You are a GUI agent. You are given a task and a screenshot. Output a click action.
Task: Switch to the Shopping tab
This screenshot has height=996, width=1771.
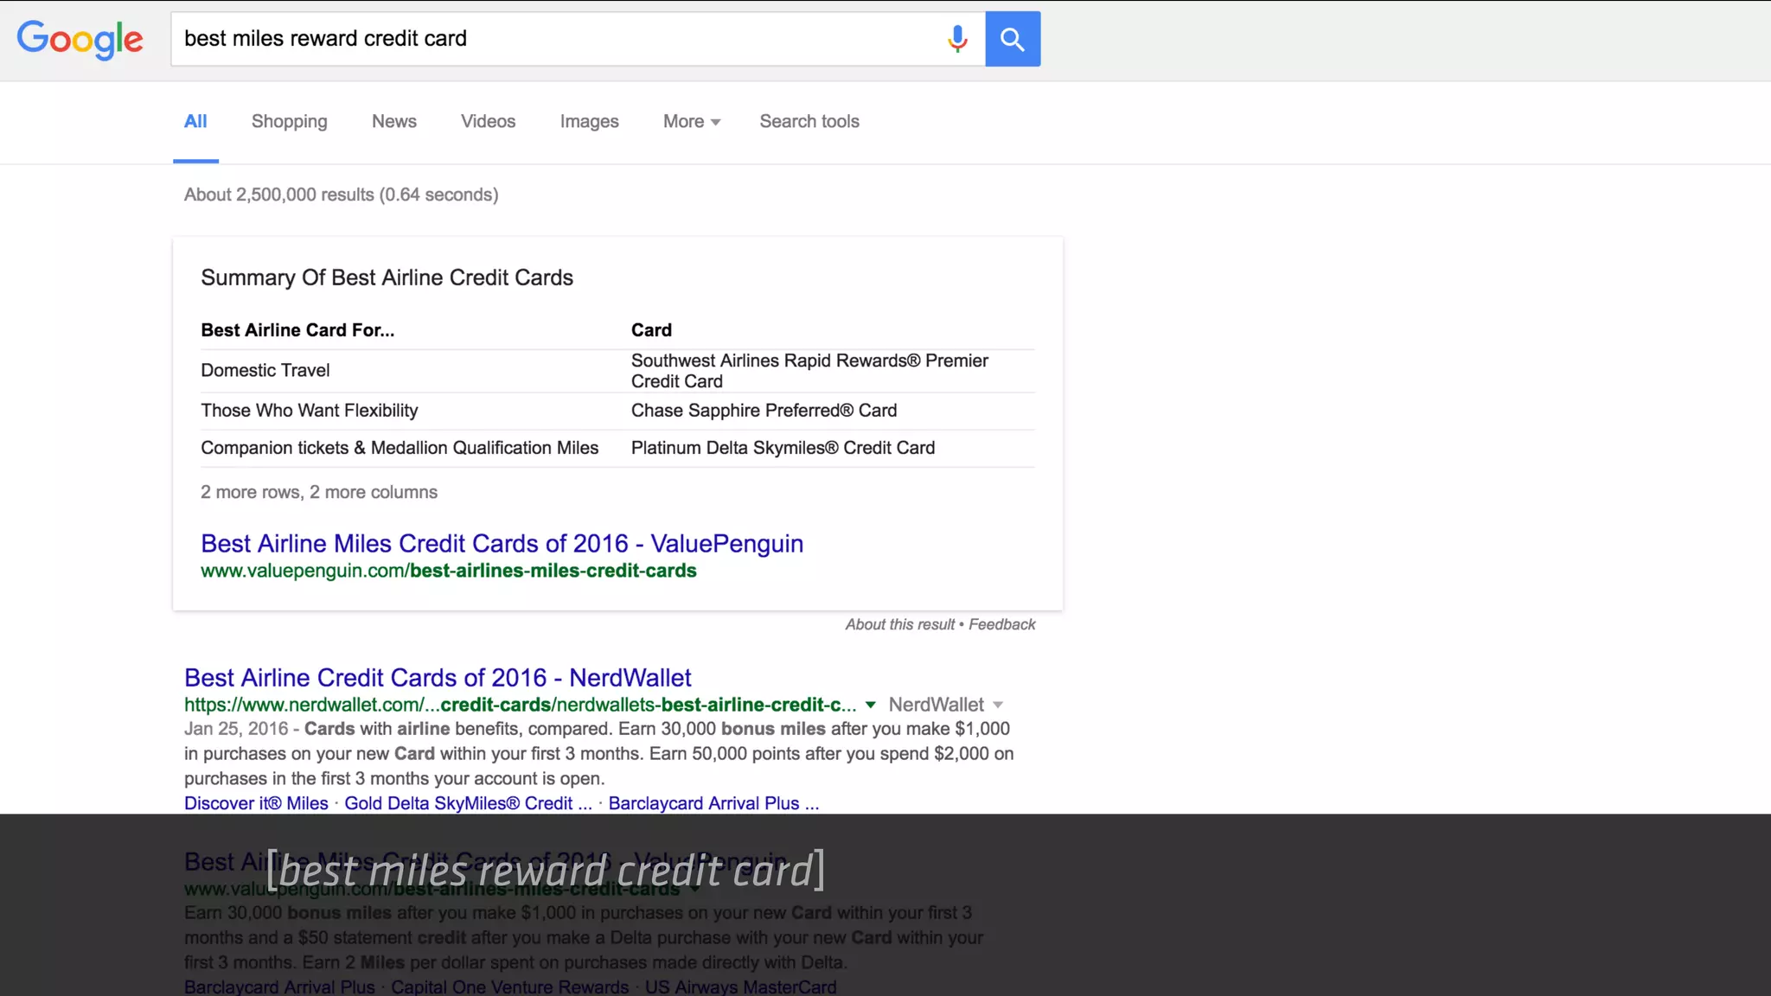pos(290,122)
